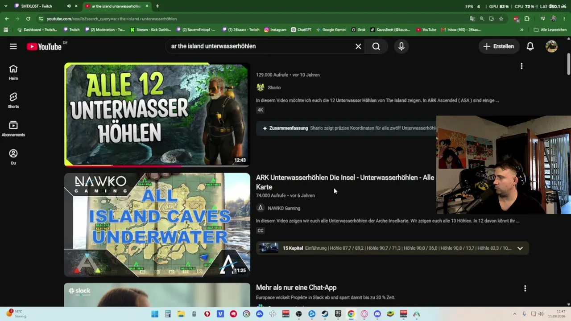Open the YouTube account avatar menu

click(x=552, y=46)
